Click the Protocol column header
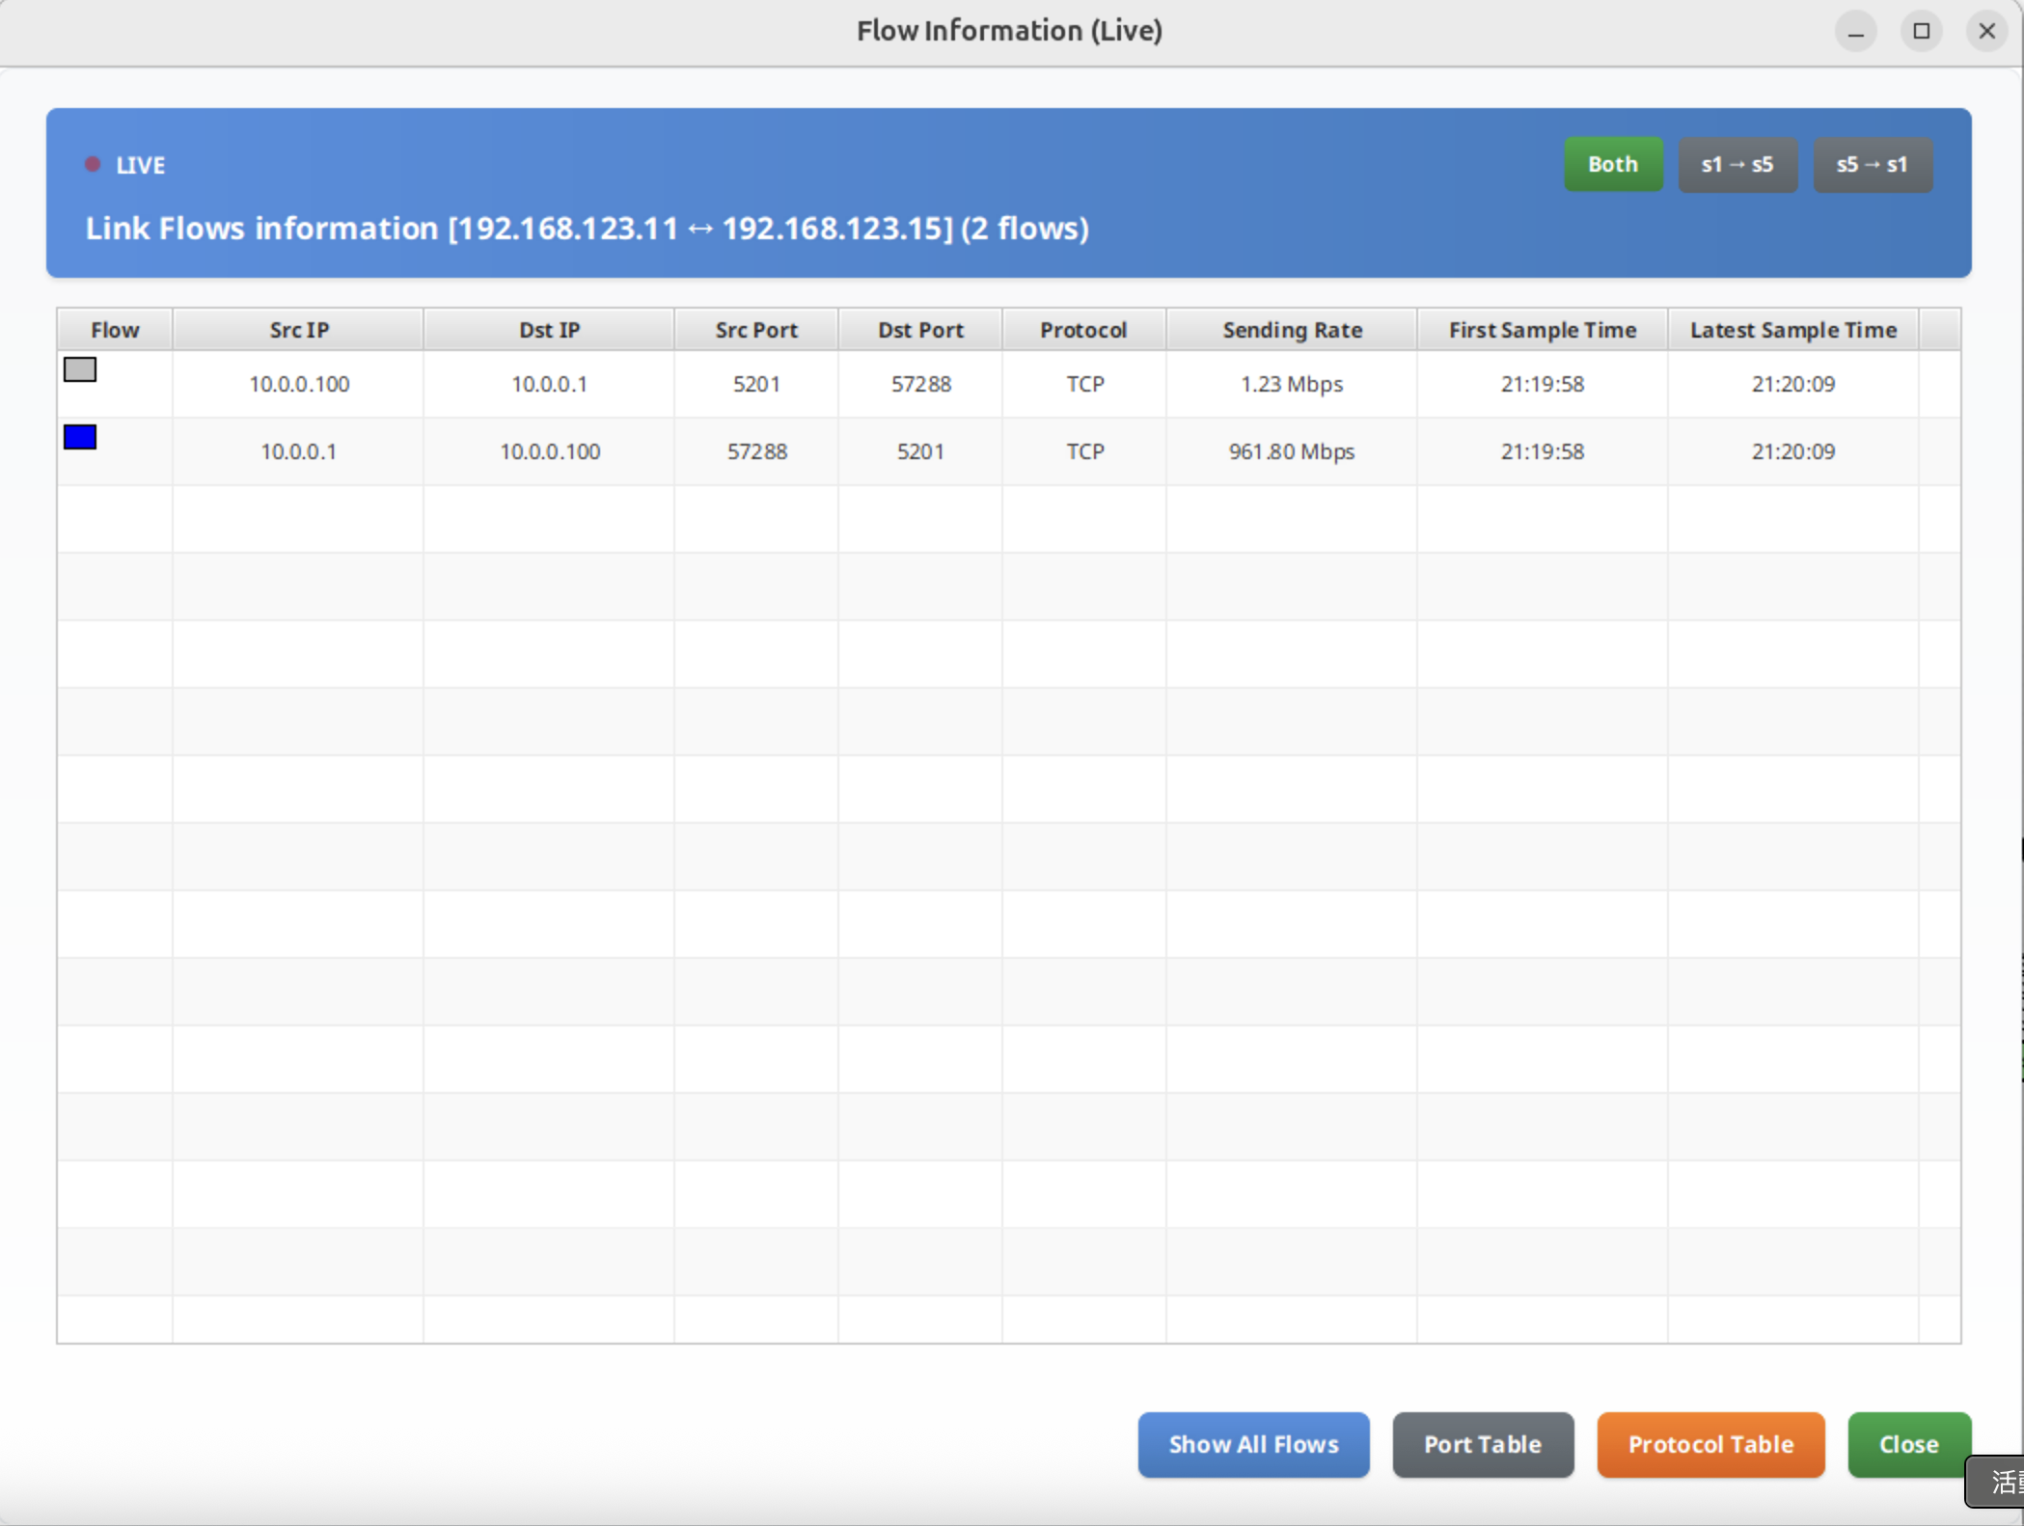The width and height of the screenshot is (2024, 1526). click(x=1082, y=330)
